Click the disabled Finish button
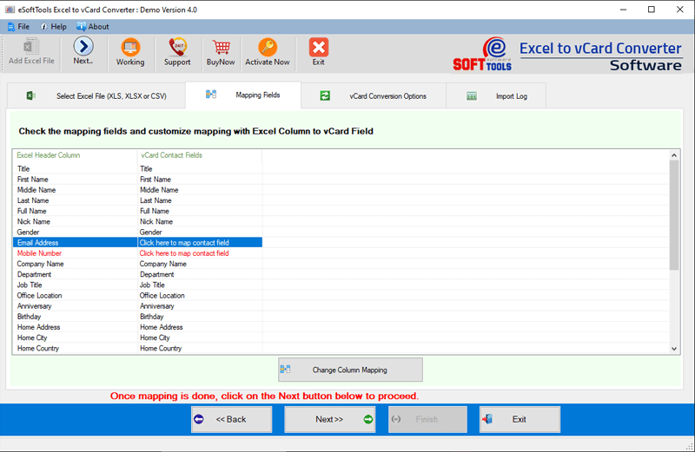The width and height of the screenshot is (695, 452). (x=427, y=419)
